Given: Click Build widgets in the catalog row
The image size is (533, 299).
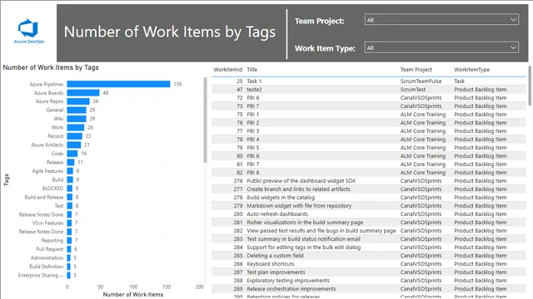Looking at the screenshot, I should pyautogui.click(x=368, y=198).
